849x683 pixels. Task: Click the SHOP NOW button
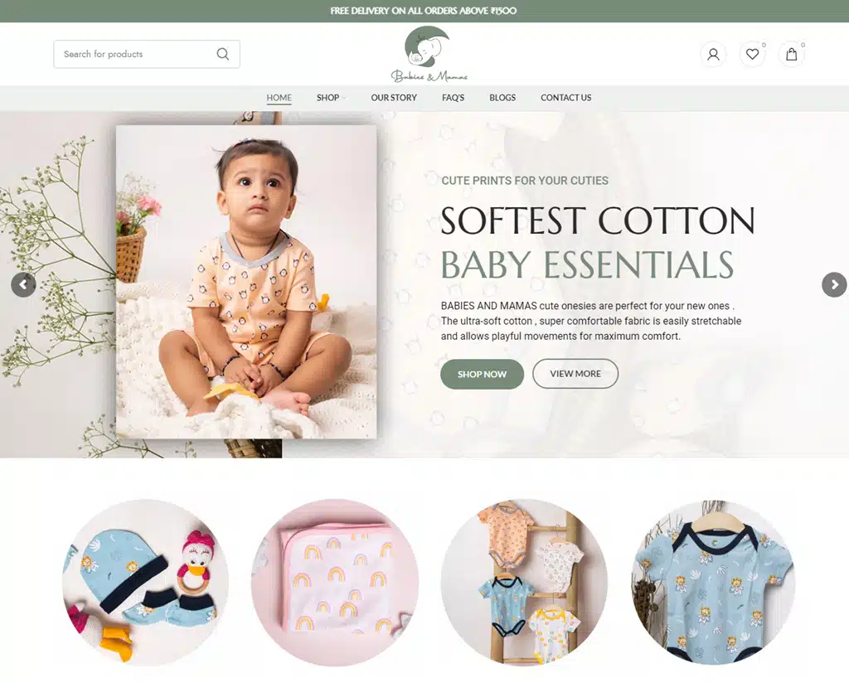[482, 374]
